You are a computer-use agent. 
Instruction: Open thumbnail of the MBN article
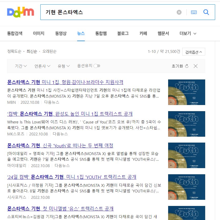click(x=187, y=92)
